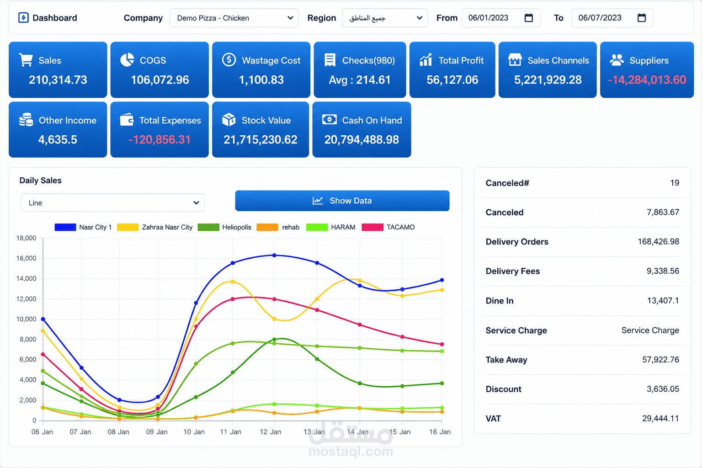
Task: Click the Total Profit chart icon
Action: 426,60
